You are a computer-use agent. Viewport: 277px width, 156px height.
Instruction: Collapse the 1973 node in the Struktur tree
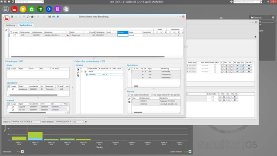click(82, 71)
